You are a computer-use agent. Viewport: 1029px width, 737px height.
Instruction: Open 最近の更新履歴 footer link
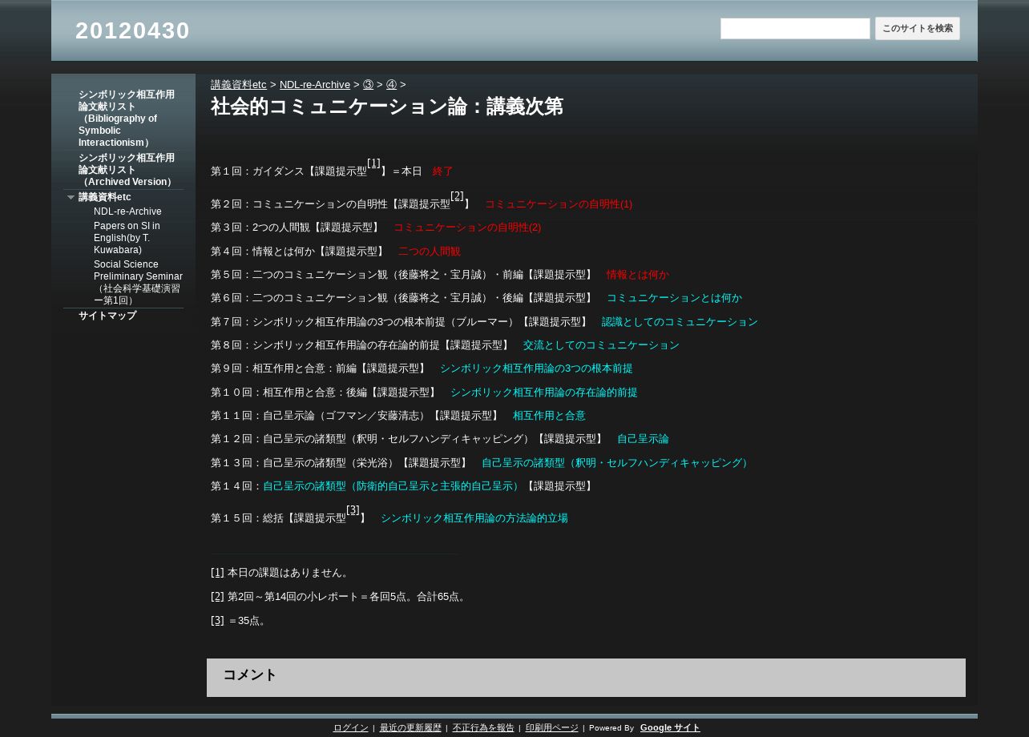click(410, 728)
